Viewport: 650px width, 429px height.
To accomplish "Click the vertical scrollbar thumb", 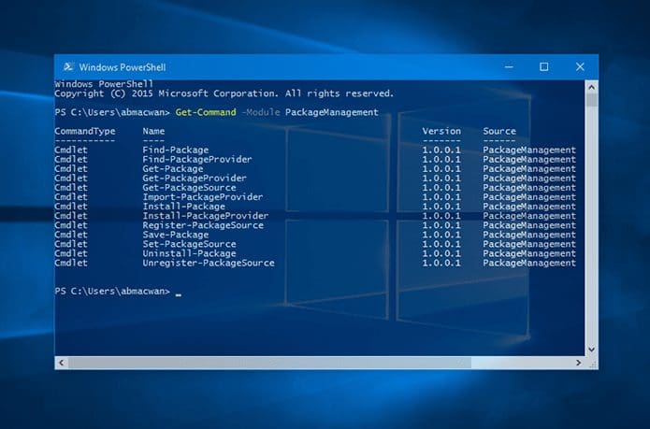I will 592,100.
